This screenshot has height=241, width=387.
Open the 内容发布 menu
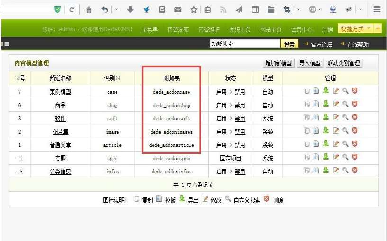pyautogui.click(x=178, y=29)
